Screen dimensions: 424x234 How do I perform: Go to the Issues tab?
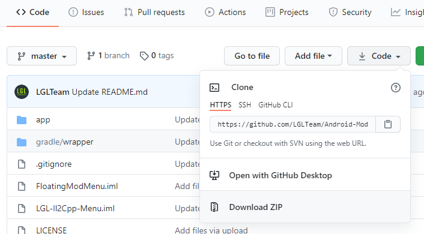[x=86, y=12]
